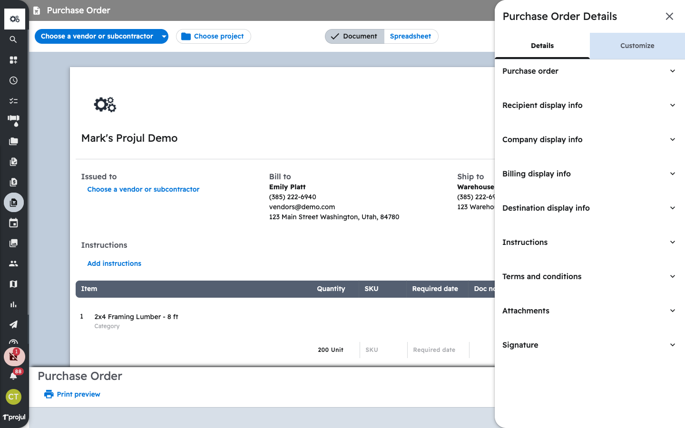Viewport: 685px width, 428px height.
Task: Click the Projul logo at the sidebar bottom
Action: [14, 417]
